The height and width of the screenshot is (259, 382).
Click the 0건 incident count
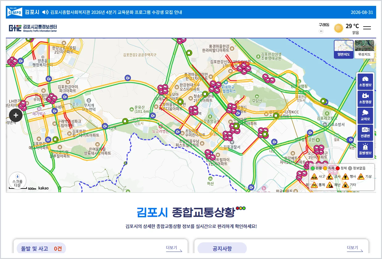click(x=58, y=248)
